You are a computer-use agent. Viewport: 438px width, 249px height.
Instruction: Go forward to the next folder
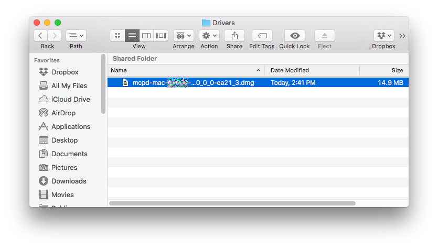tap(54, 36)
